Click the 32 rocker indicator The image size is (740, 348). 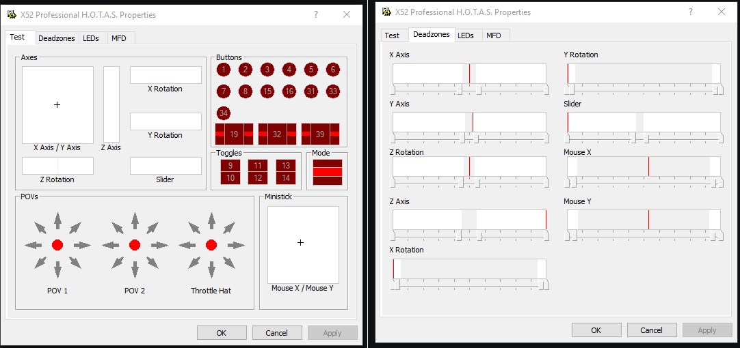point(277,134)
